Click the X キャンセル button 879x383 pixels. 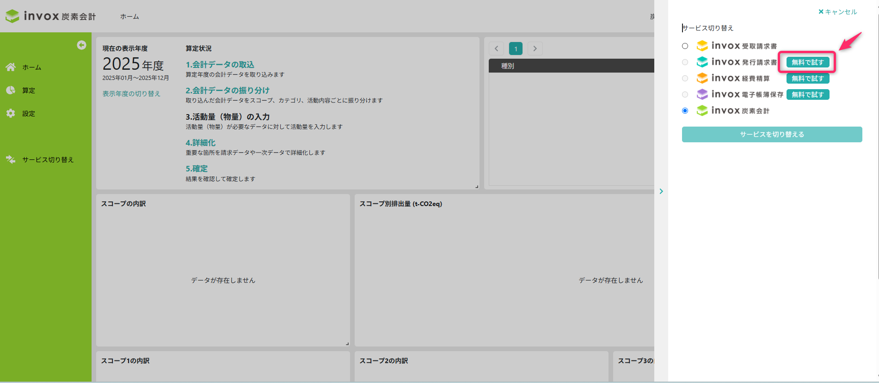coord(837,12)
